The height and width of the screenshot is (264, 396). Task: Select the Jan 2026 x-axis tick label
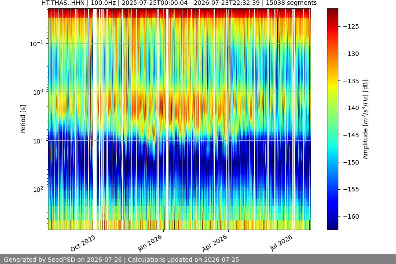click(150, 243)
